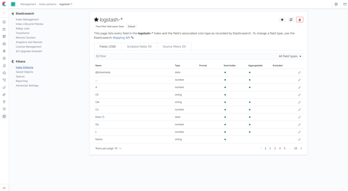
Task: Edit the Co field with its pencil icon
Action: click(299, 110)
